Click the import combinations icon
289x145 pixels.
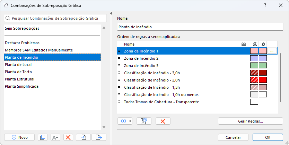tap(84, 137)
